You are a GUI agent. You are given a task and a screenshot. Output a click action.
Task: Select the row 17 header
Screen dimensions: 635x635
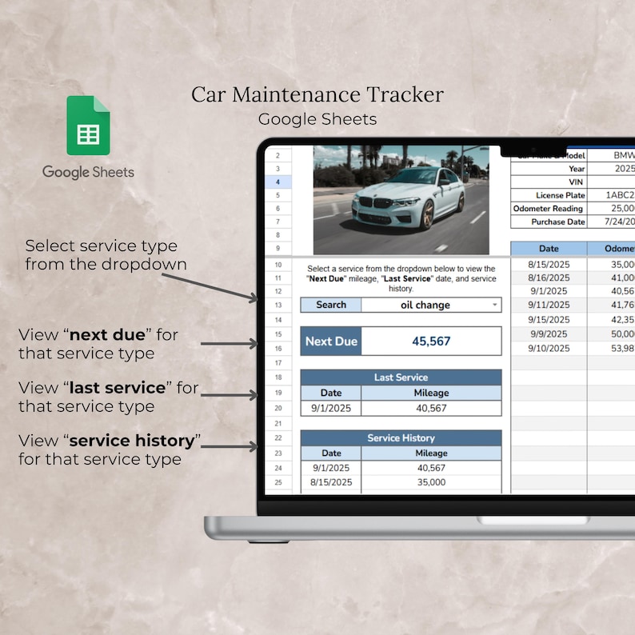pos(278,363)
